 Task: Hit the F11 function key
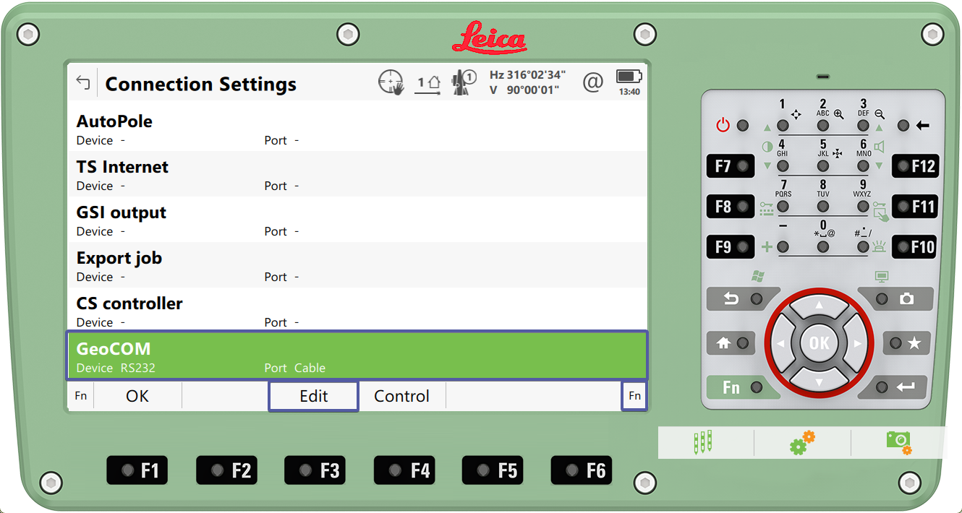(x=915, y=207)
